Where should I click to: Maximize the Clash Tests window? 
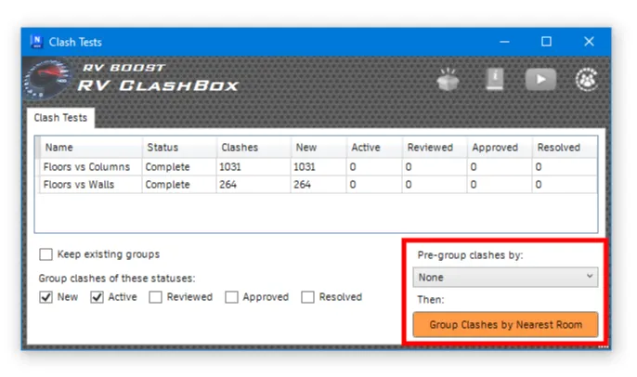pos(546,42)
